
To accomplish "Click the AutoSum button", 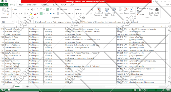I will click(141, 8).
